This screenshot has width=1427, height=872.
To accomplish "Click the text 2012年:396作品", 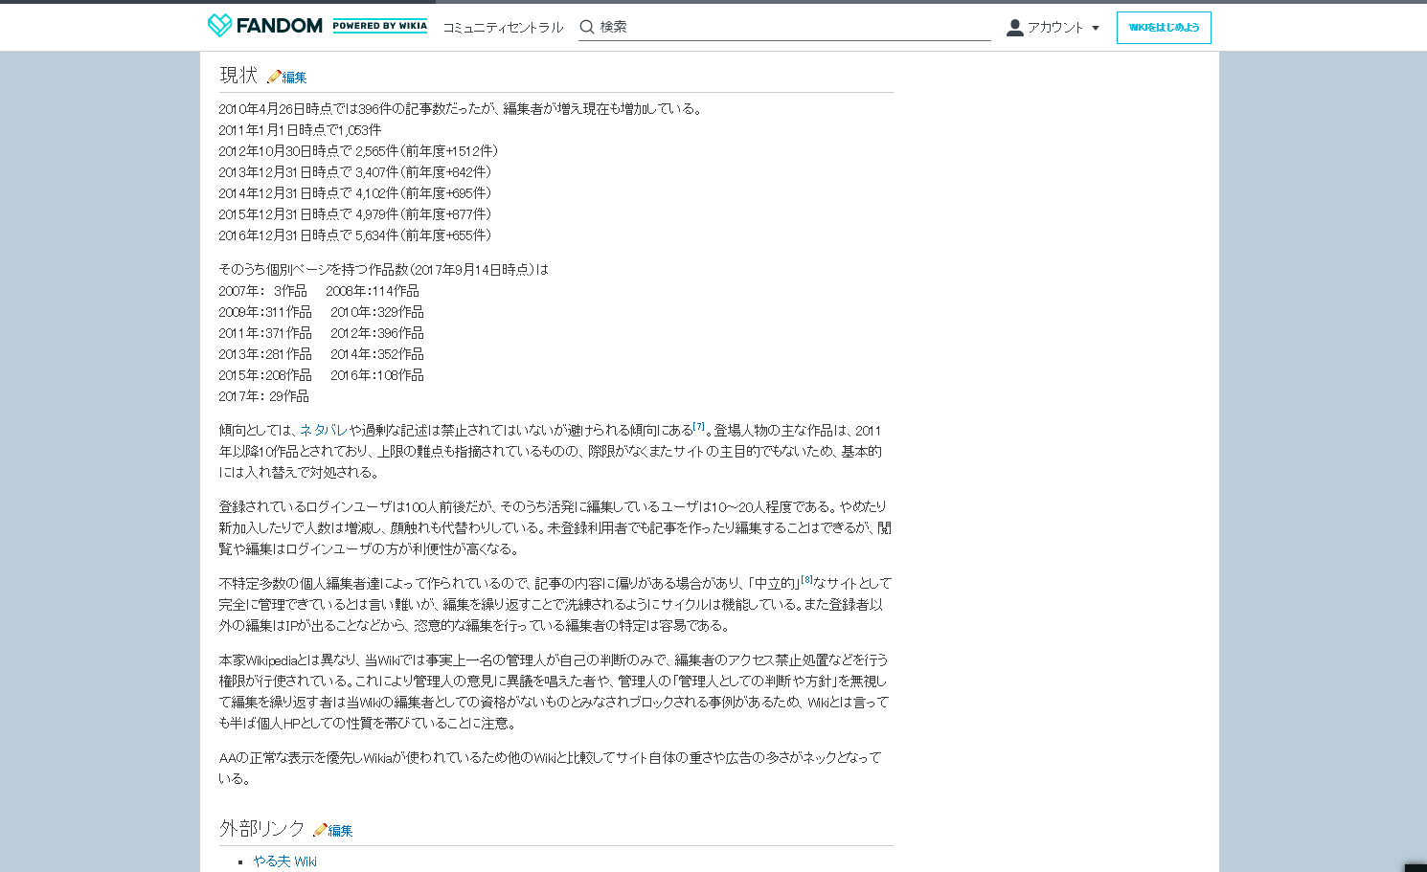I will coord(377,333).
